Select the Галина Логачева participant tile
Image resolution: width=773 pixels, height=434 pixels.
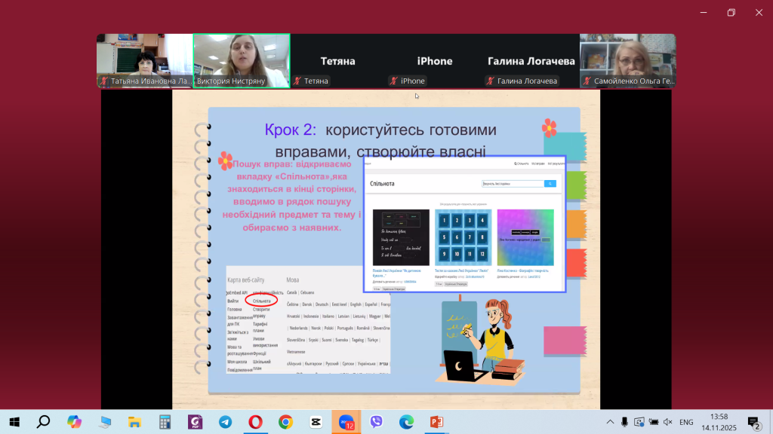click(531, 60)
